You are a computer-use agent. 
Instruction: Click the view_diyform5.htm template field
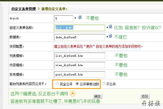(80, 65)
